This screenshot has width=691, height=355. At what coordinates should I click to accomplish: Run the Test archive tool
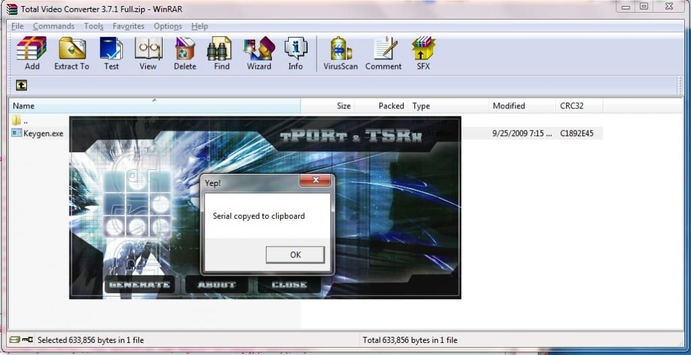point(111,53)
